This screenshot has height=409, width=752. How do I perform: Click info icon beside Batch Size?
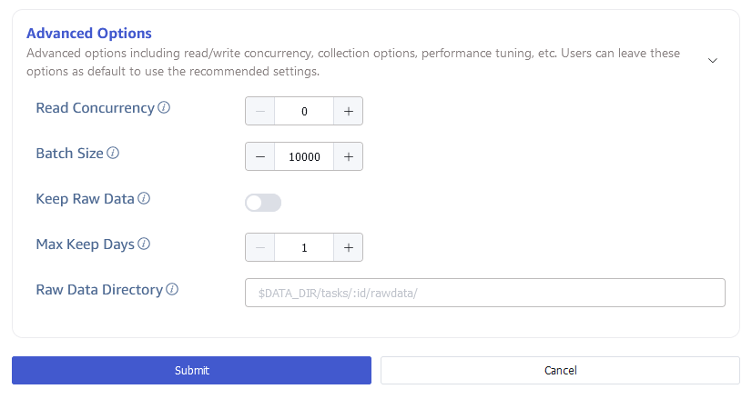click(113, 153)
